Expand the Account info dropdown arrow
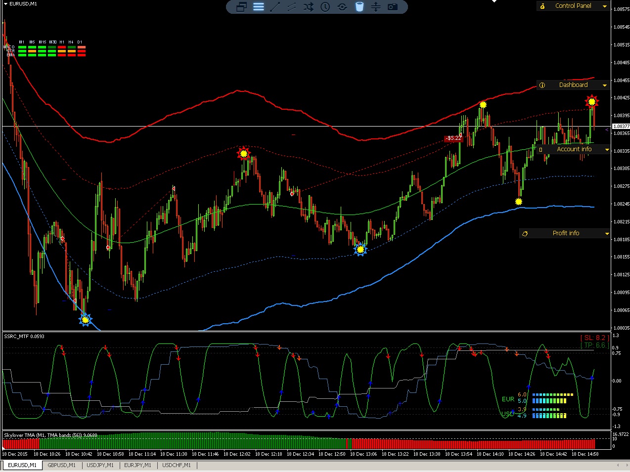Viewport: 630px width, 472px height. coord(607,149)
